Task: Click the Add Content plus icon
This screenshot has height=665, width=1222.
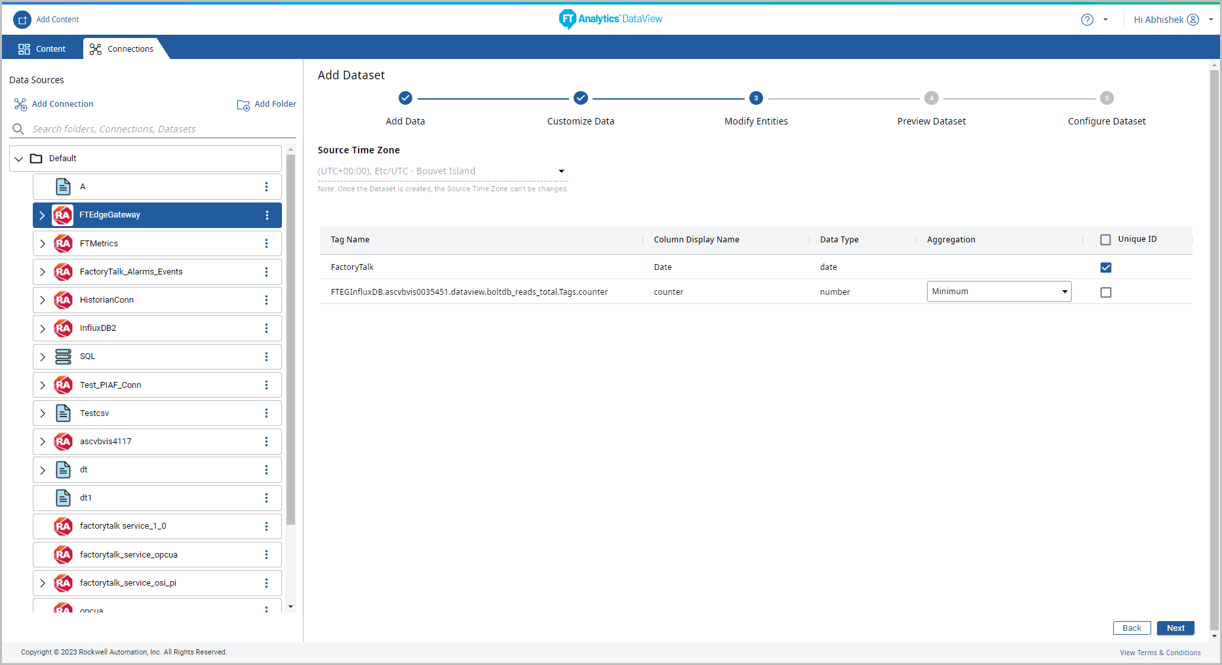Action: [x=22, y=20]
